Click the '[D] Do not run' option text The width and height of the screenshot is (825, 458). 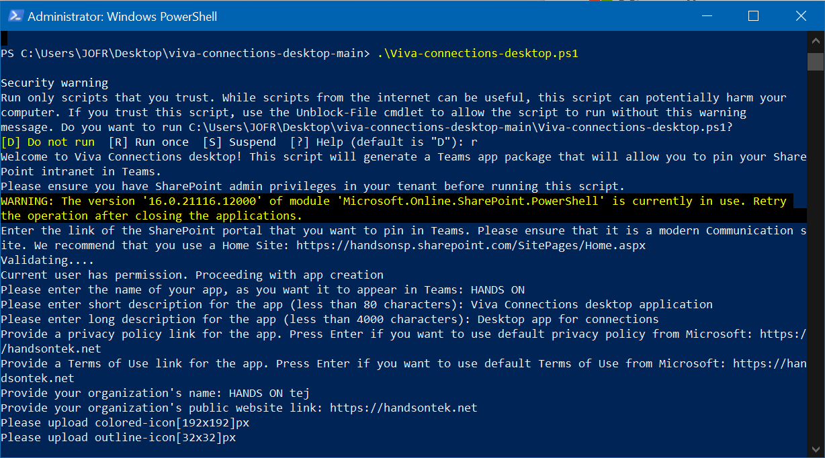48,142
